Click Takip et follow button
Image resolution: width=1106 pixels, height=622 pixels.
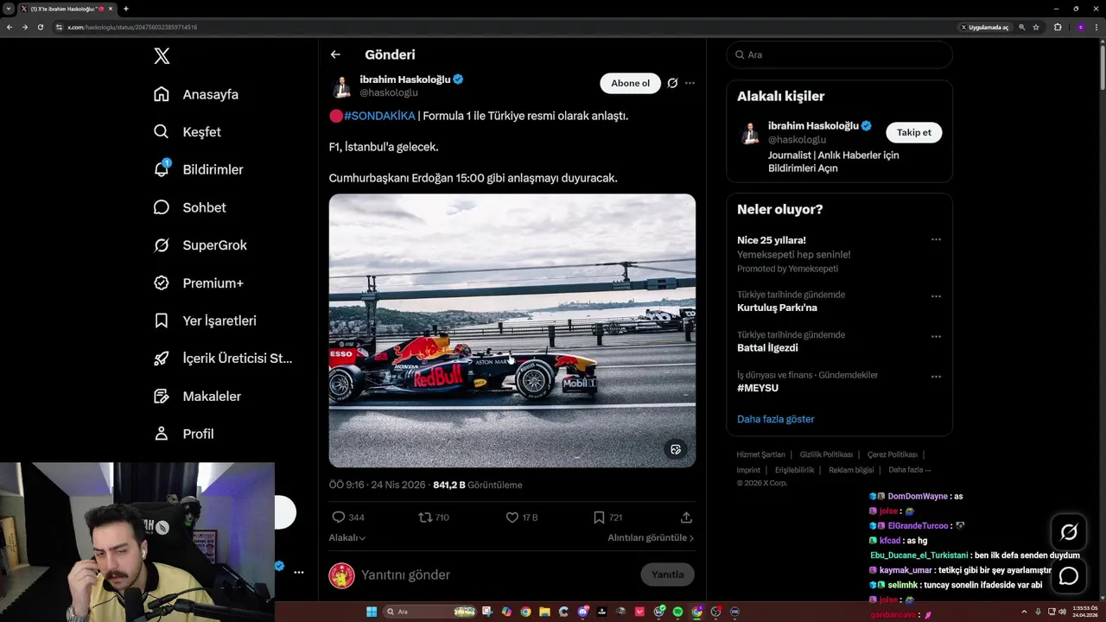tap(913, 132)
